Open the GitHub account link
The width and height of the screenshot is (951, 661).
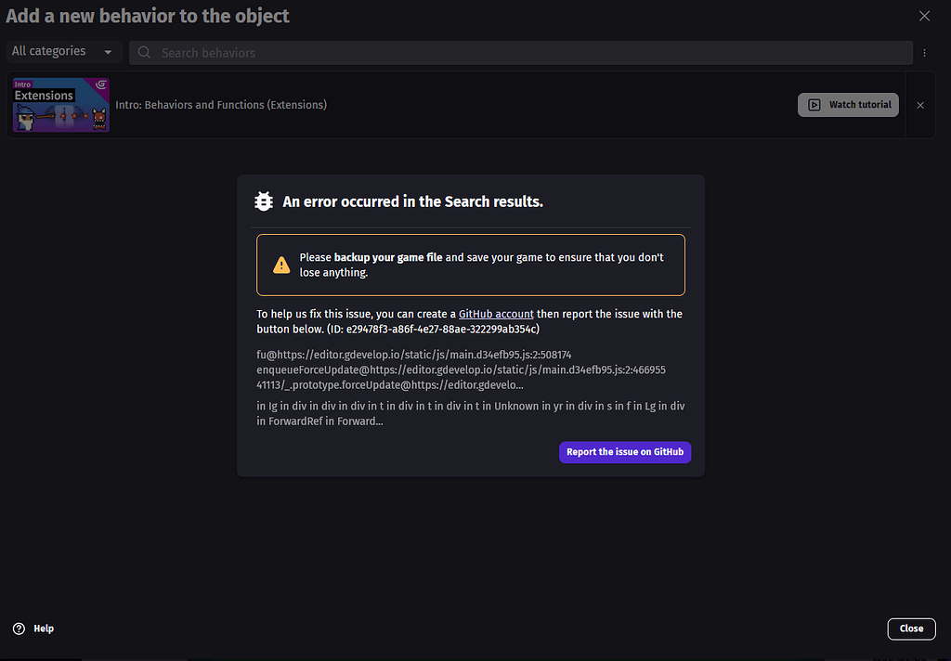(x=496, y=313)
